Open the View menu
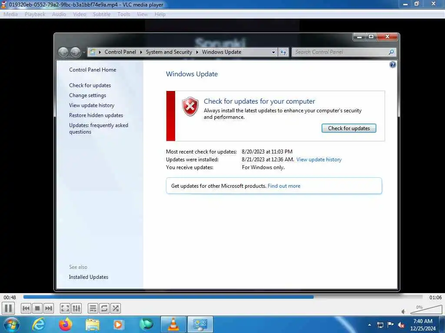The width and height of the screenshot is (445, 333). tap(142, 14)
